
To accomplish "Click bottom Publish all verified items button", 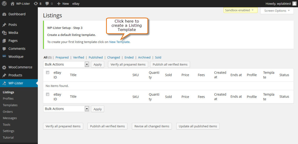I will click(x=107, y=126).
